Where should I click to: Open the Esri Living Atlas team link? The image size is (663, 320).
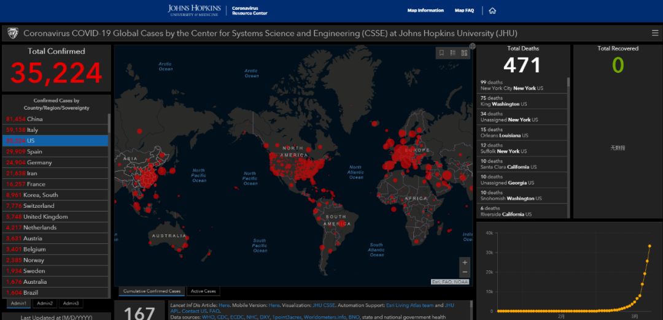[409, 305]
